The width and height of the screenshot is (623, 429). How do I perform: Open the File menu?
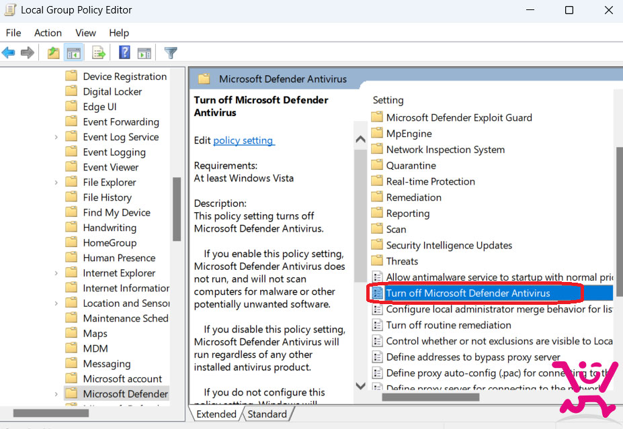pyautogui.click(x=13, y=32)
